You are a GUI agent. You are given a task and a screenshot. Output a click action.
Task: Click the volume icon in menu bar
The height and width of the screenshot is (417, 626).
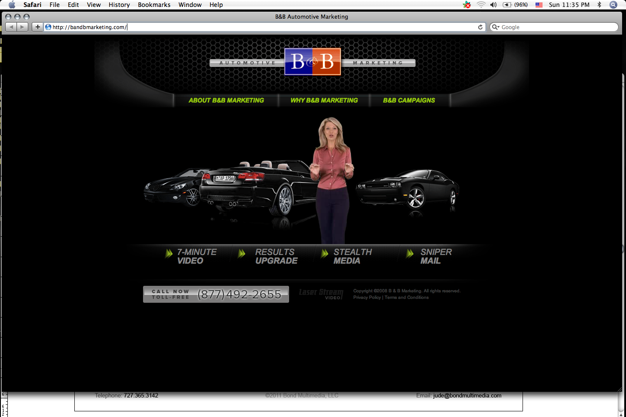(x=493, y=5)
